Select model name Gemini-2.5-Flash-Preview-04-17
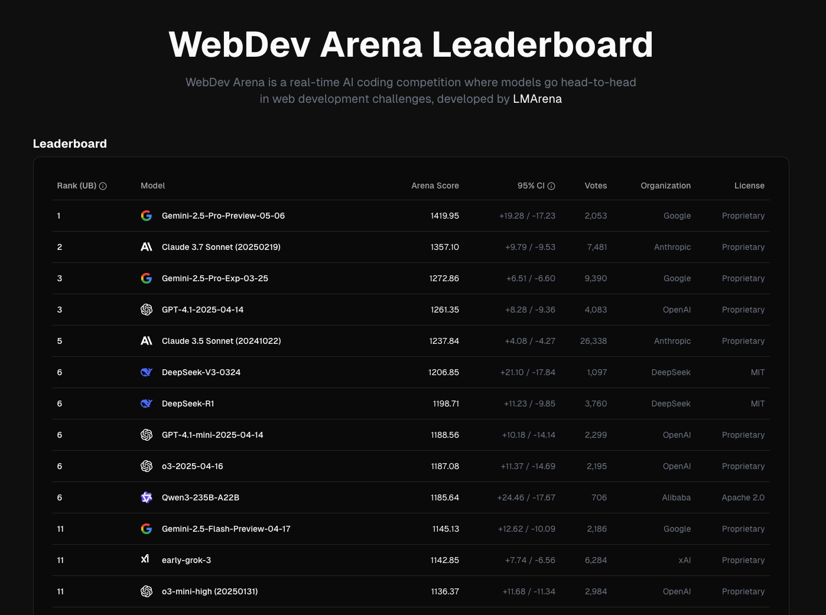The image size is (826, 615). (x=226, y=529)
